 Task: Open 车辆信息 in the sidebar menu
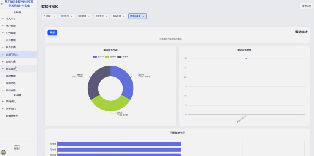coord(19,83)
